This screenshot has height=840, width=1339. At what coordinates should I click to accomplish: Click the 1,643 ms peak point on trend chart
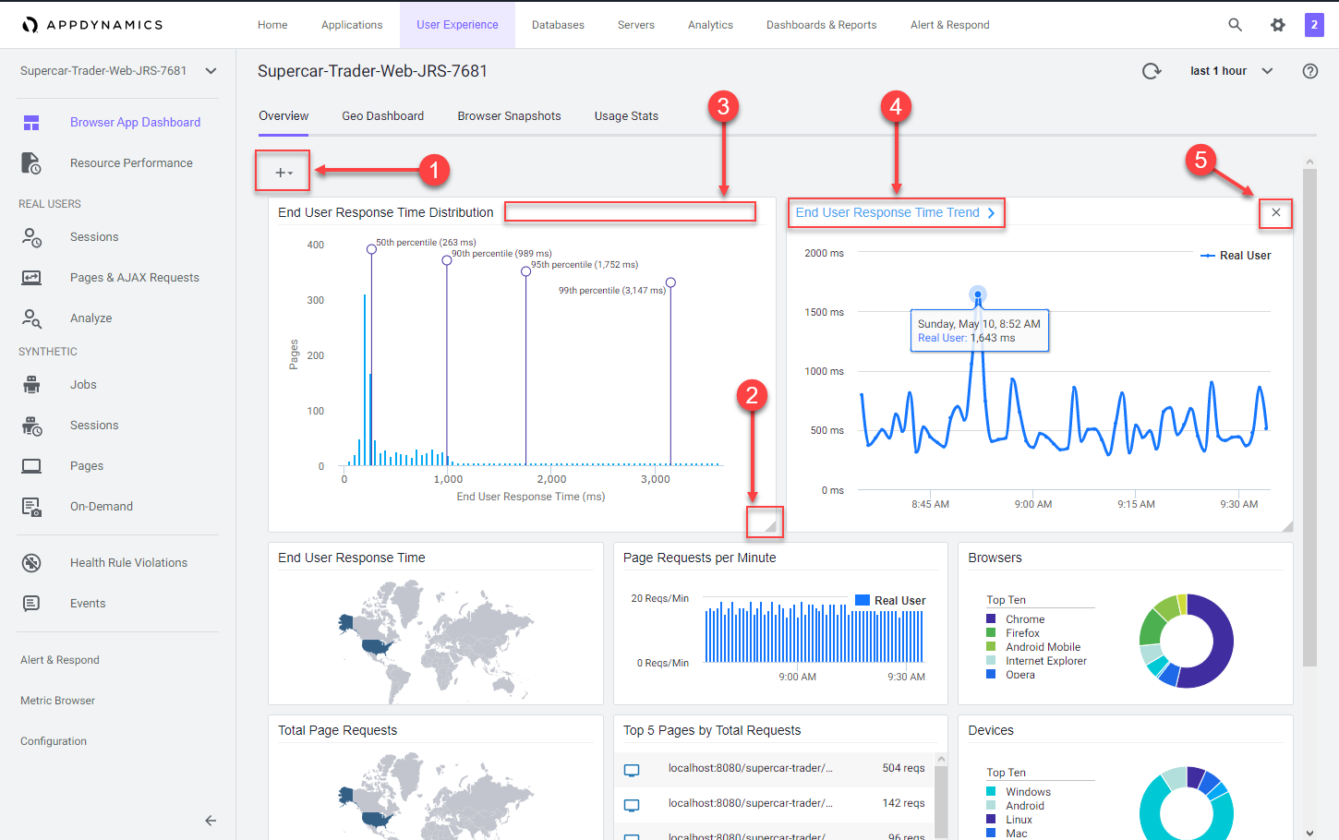(x=978, y=294)
